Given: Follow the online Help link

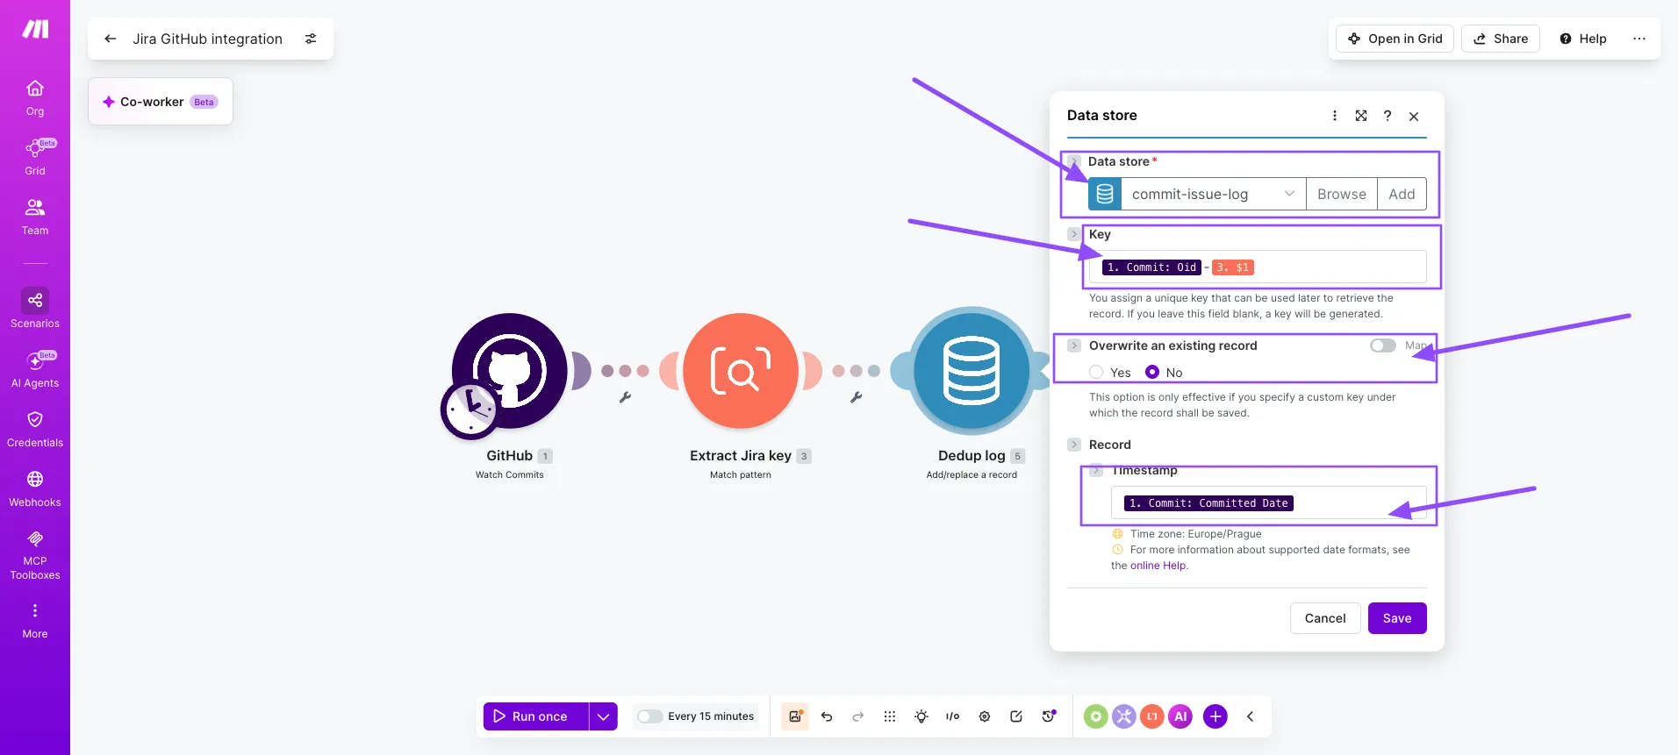Looking at the screenshot, I should click(x=1158, y=566).
